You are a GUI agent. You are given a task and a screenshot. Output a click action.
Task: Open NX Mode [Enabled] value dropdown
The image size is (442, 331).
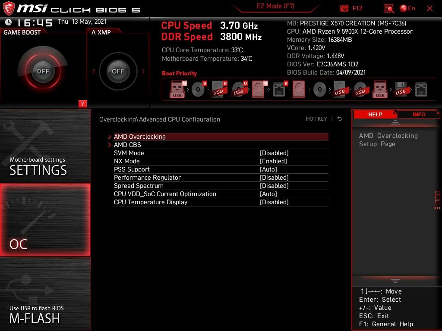point(273,161)
